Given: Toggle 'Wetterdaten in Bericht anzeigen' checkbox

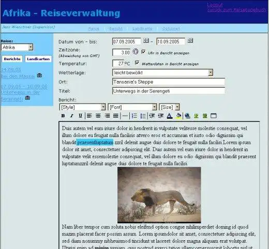Looking at the screenshot, I should pyautogui.click(x=137, y=63).
